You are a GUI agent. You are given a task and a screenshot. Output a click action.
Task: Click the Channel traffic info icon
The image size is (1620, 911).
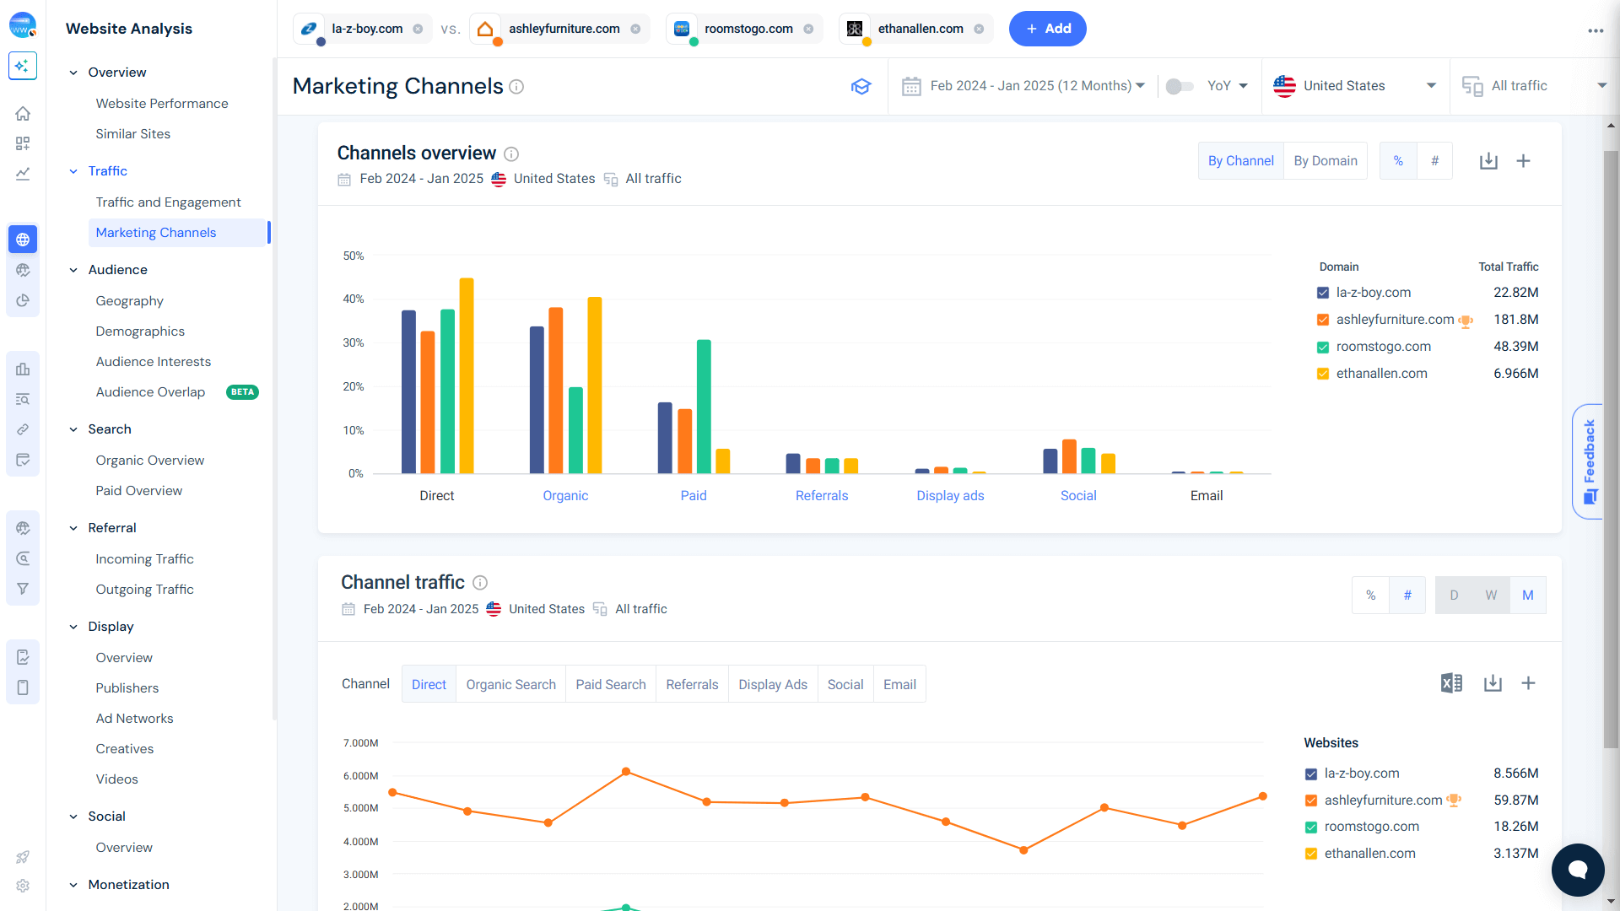point(480,583)
